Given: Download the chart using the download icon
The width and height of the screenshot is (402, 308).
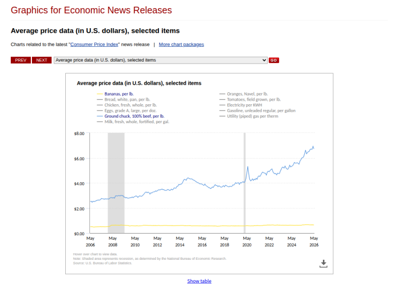Looking at the screenshot, I should [x=323, y=264].
